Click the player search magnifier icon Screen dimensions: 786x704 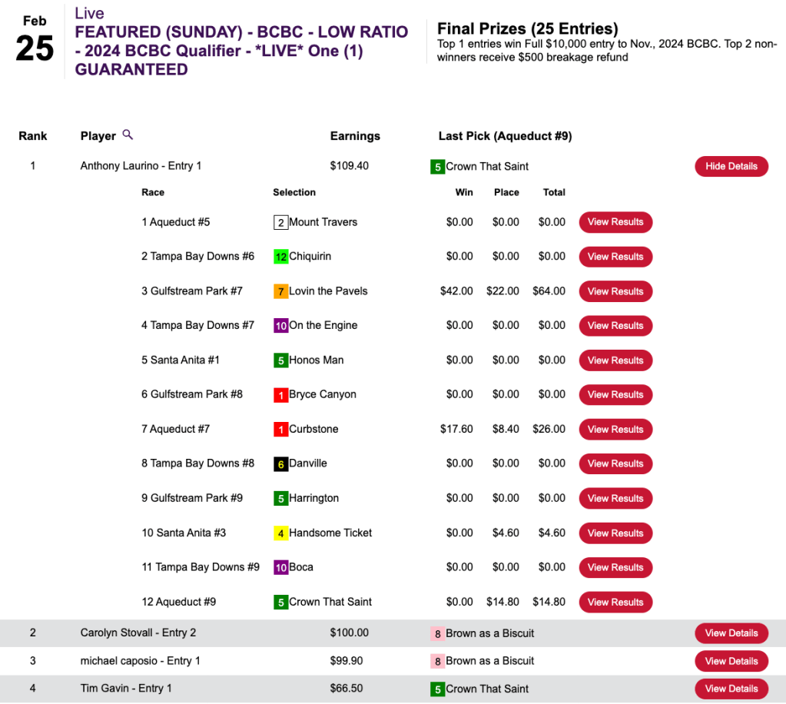pos(128,135)
